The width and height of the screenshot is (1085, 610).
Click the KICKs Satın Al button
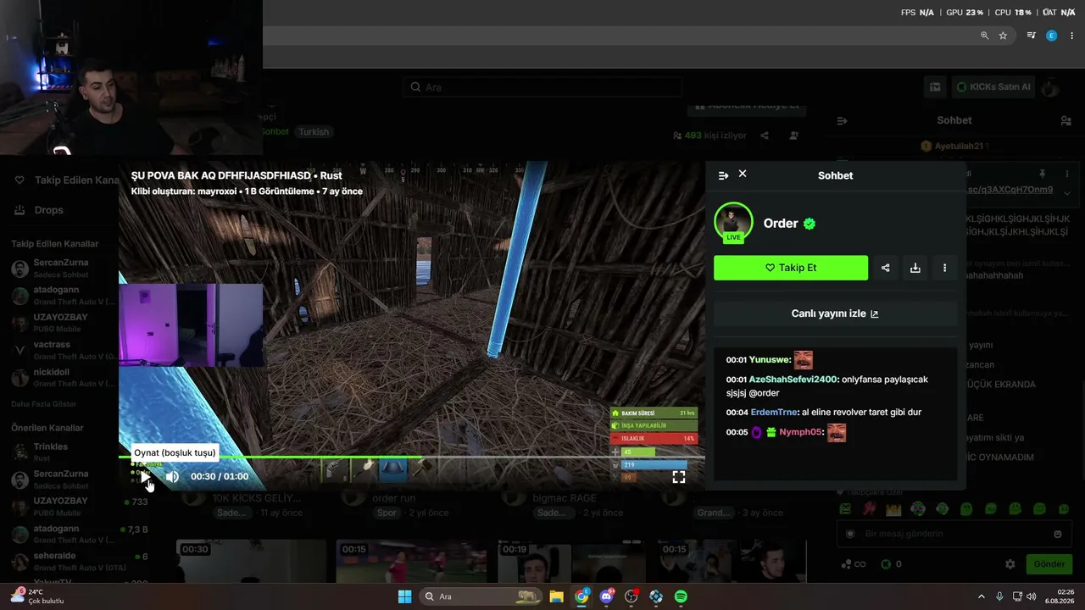tap(993, 86)
